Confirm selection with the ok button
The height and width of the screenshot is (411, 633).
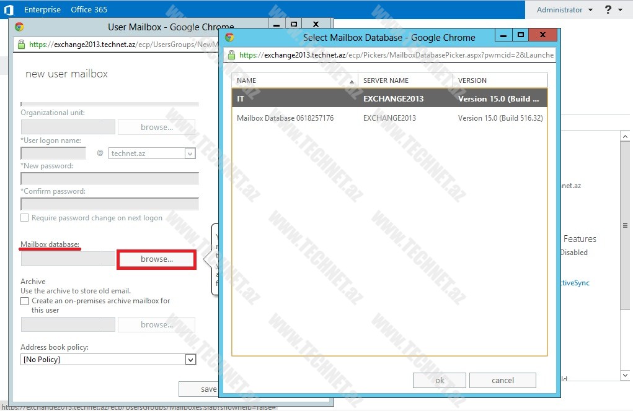point(440,381)
